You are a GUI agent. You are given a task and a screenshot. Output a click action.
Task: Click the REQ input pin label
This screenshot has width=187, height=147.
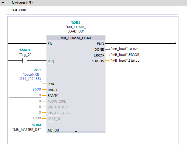coord(51,61)
